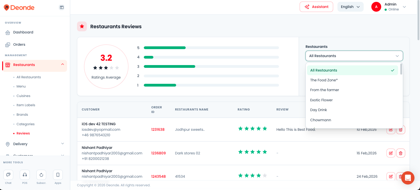
Task: Click the red star Reviews header icon
Action: [82, 26]
